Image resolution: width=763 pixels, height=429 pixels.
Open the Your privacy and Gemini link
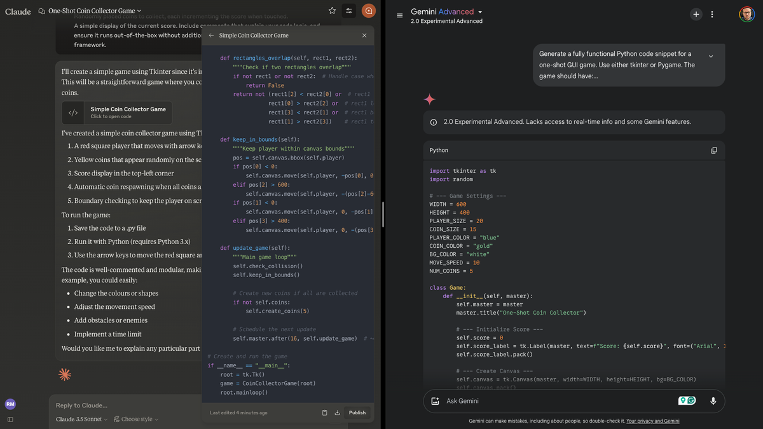(652, 421)
